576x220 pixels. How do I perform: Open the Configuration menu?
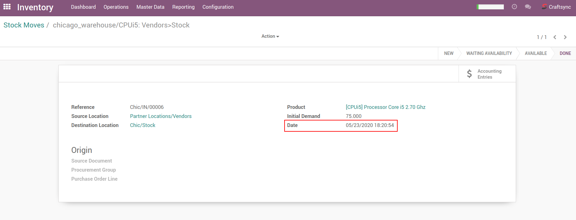[218, 7]
